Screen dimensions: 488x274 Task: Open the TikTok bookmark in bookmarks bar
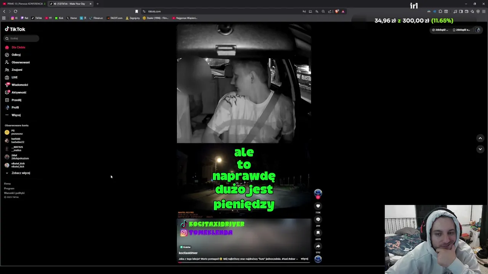pos(37,18)
